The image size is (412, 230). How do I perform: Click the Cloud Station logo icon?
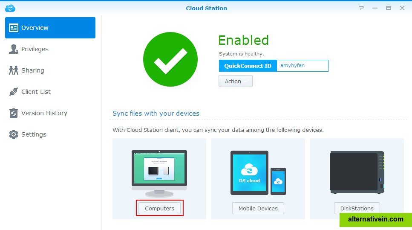pyautogui.click(x=10, y=8)
